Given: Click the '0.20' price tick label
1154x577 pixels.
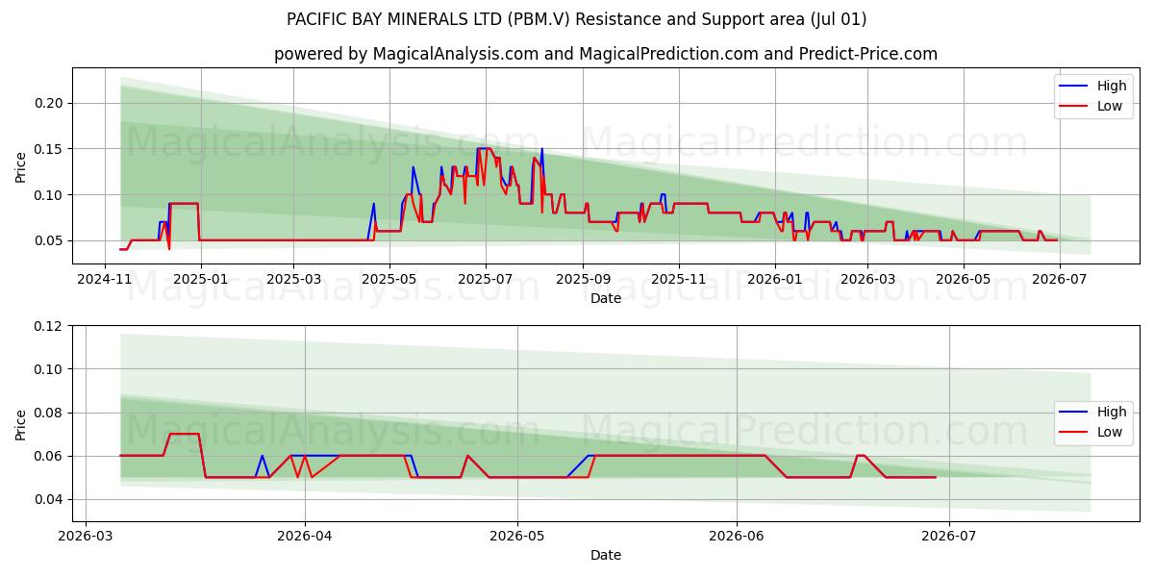Looking at the screenshot, I should (x=50, y=103).
